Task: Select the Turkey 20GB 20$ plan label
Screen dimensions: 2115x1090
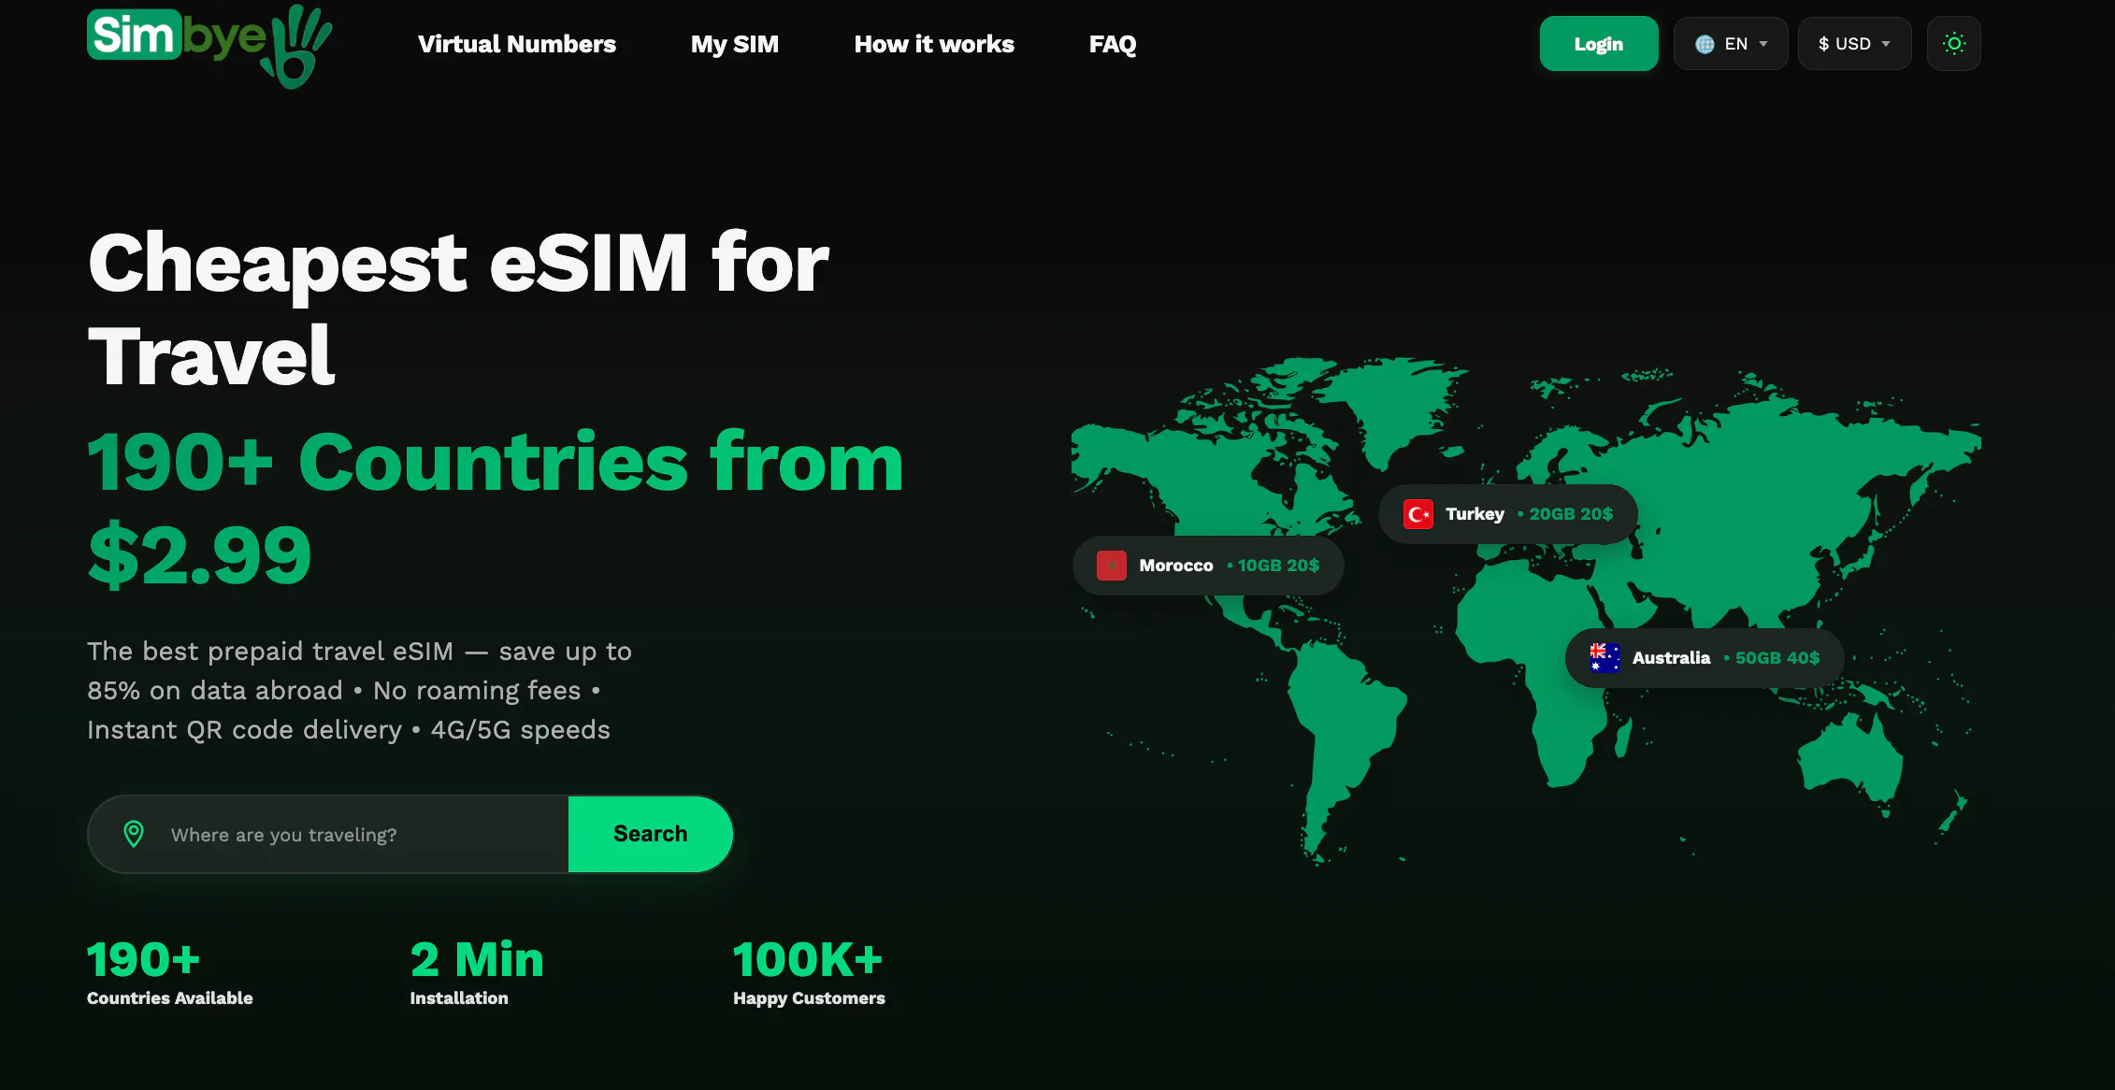Action: (x=1507, y=514)
